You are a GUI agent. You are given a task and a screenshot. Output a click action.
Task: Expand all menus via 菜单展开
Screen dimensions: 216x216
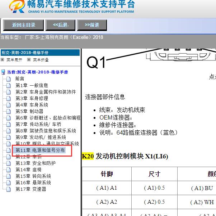[14, 60]
